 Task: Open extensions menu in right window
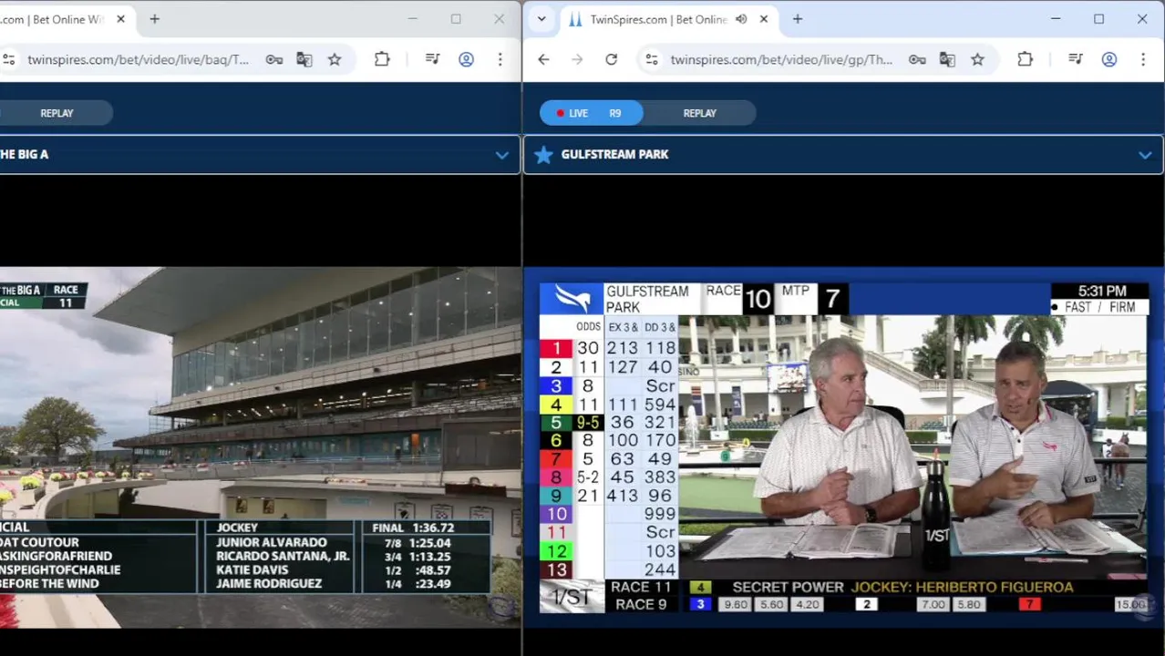(x=1025, y=59)
